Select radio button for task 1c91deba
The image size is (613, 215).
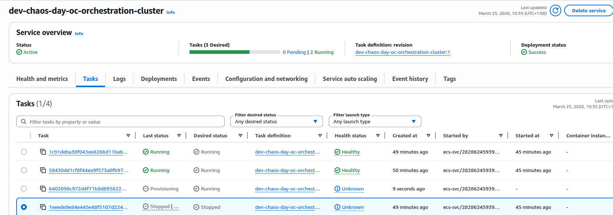coord(24,152)
